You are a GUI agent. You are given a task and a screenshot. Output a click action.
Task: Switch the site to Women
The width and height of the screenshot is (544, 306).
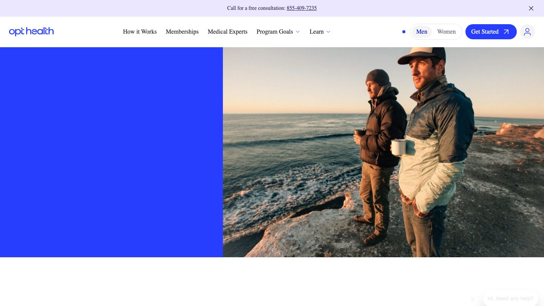tap(446, 32)
